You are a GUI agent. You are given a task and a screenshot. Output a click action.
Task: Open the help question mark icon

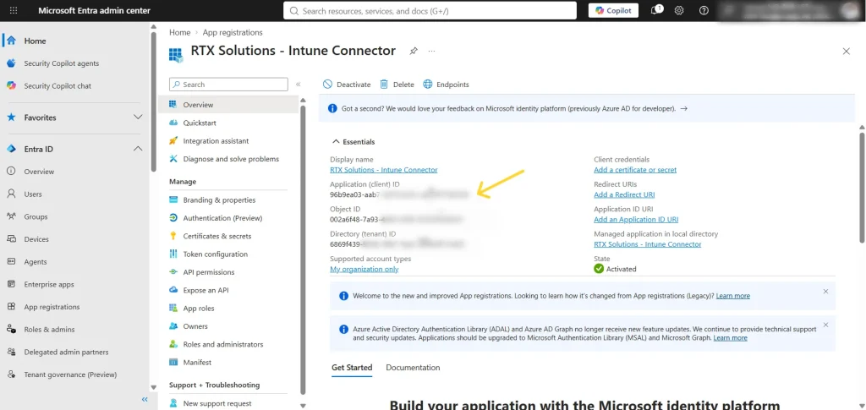(x=704, y=10)
